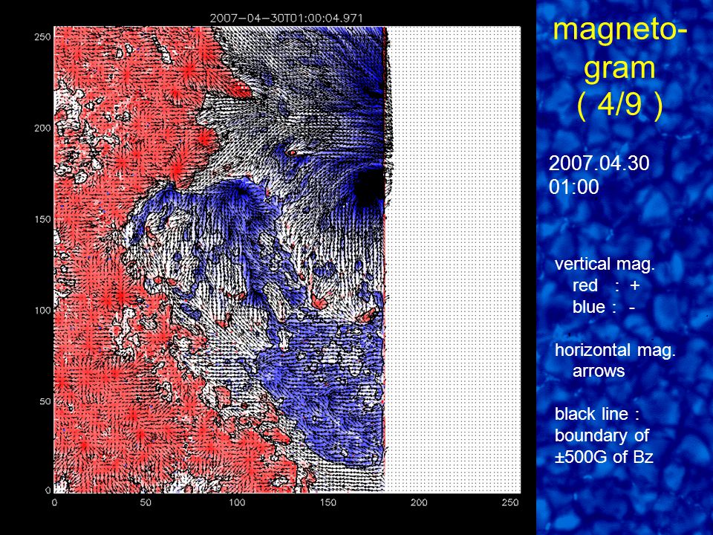713x535 pixels.
Task: Click the dark sunspot umbra in the magnetogram
Action: [369, 186]
